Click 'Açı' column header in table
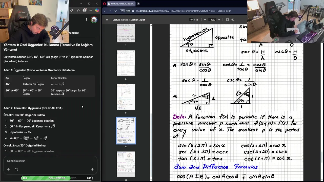This screenshot has width=324, height=182. tap(7, 78)
